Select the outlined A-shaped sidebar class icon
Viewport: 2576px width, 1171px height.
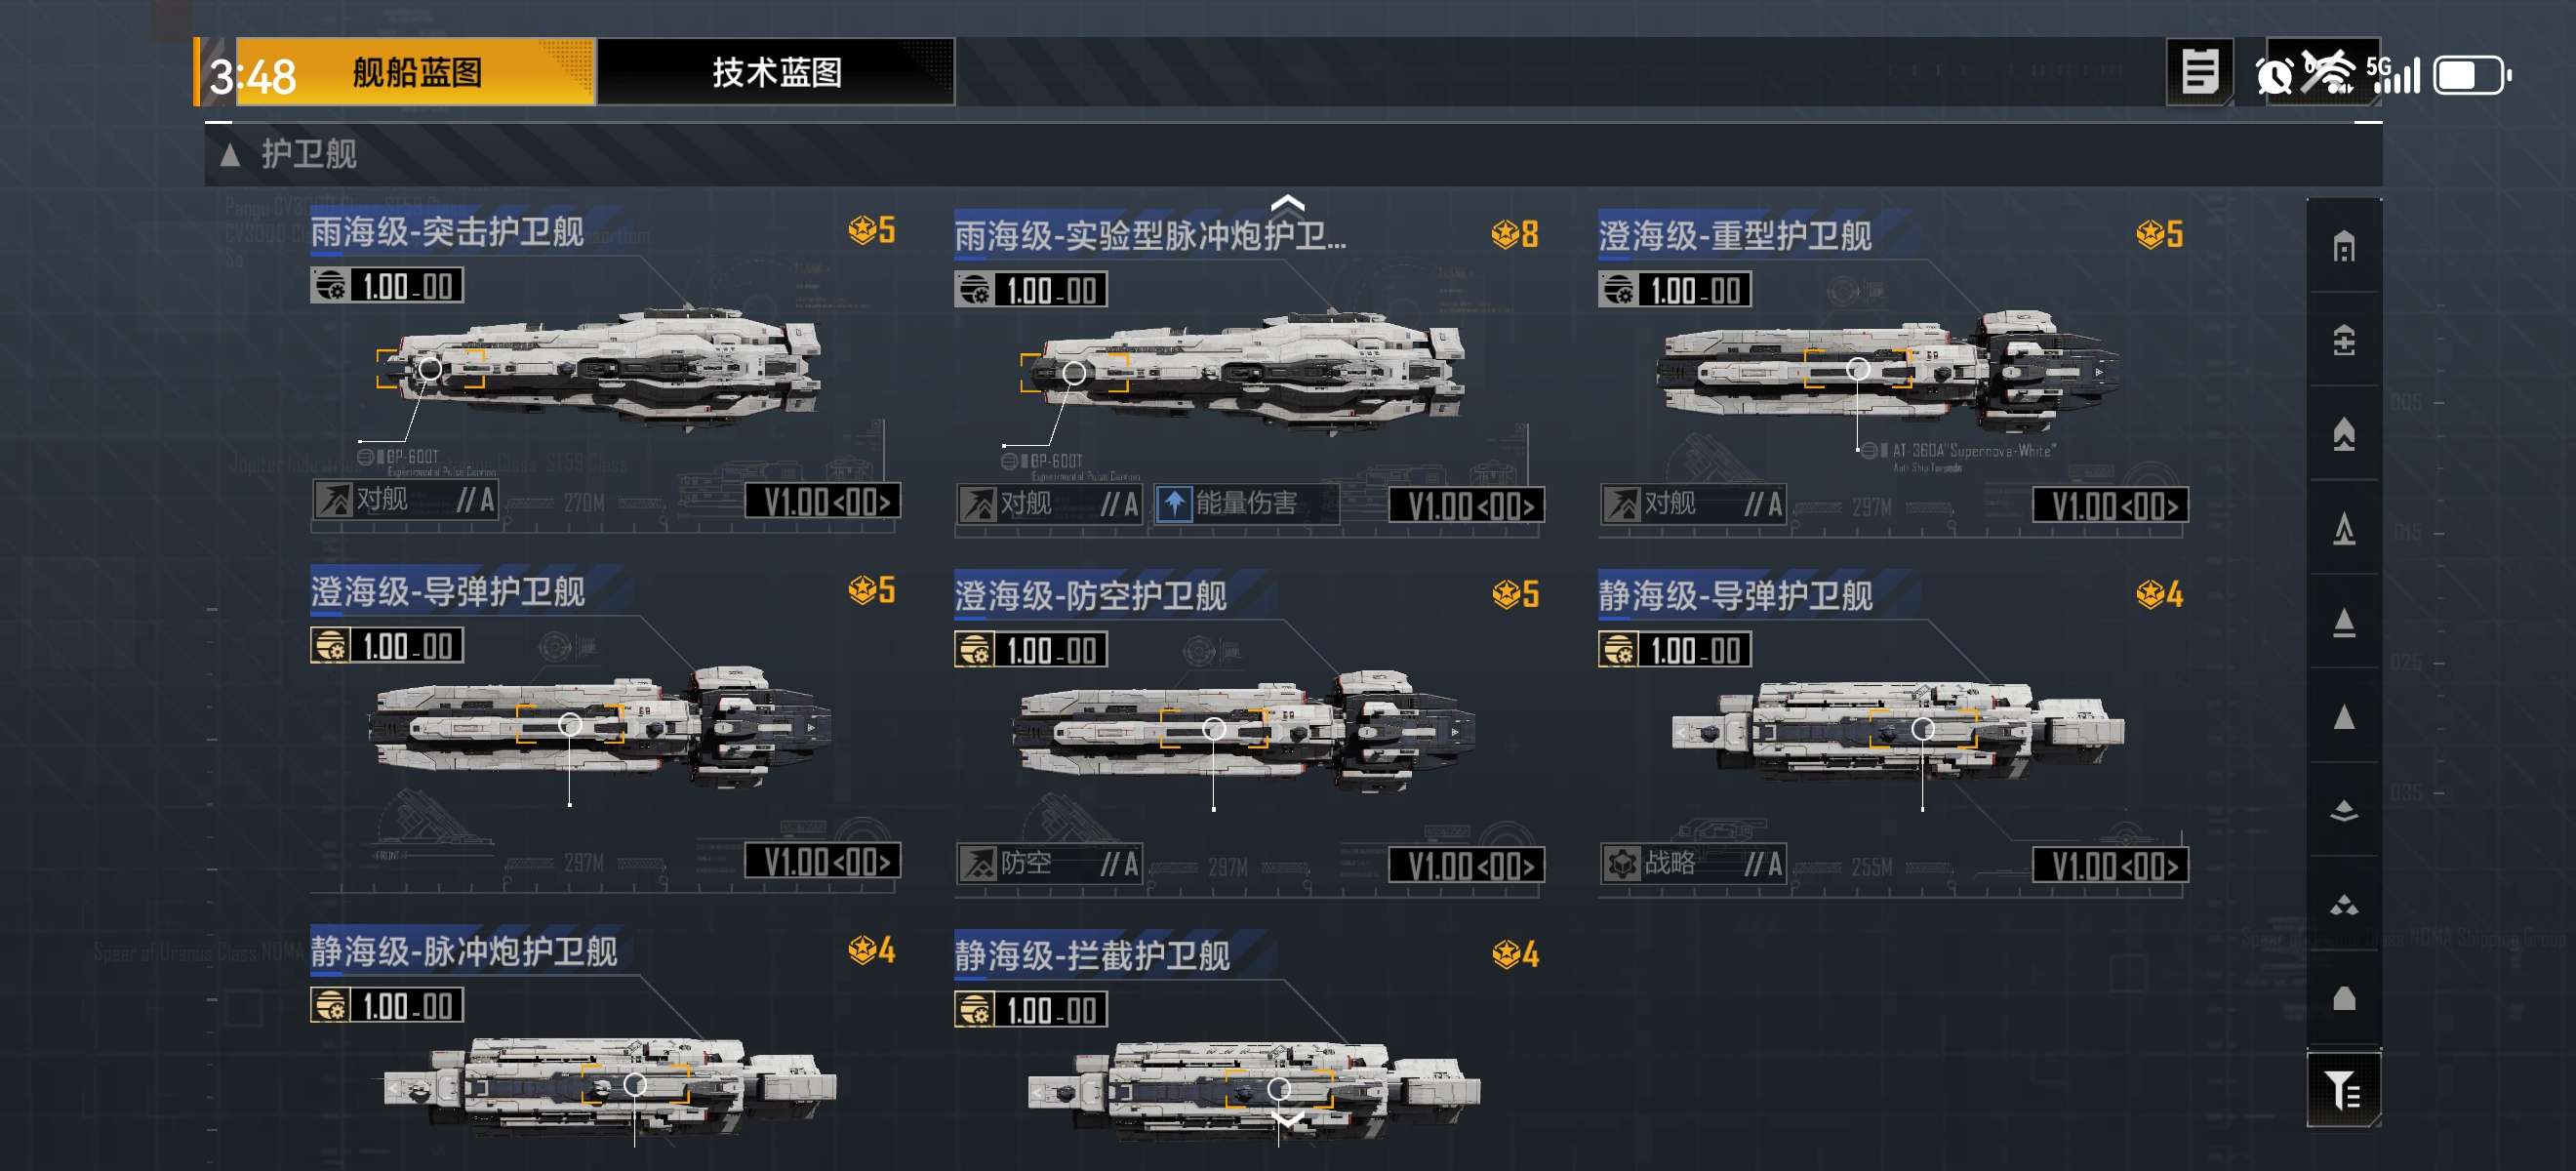point(2343,528)
